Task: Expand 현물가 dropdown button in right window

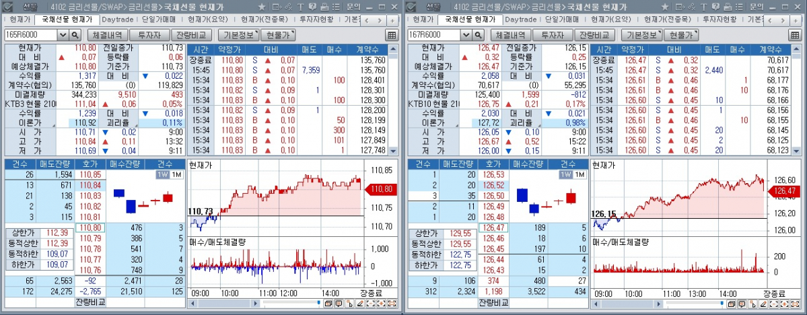Action: [x=681, y=35]
